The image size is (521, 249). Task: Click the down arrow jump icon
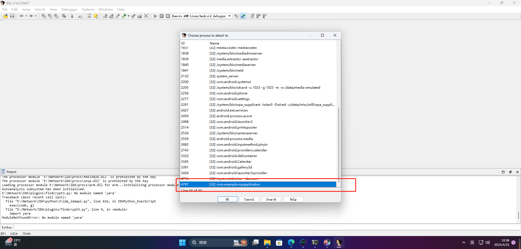72,16
